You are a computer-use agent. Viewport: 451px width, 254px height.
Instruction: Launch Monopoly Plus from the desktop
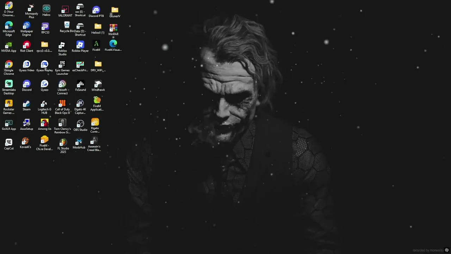point(31,11)
